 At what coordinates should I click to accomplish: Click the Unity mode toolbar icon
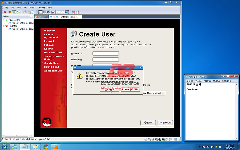53,12
